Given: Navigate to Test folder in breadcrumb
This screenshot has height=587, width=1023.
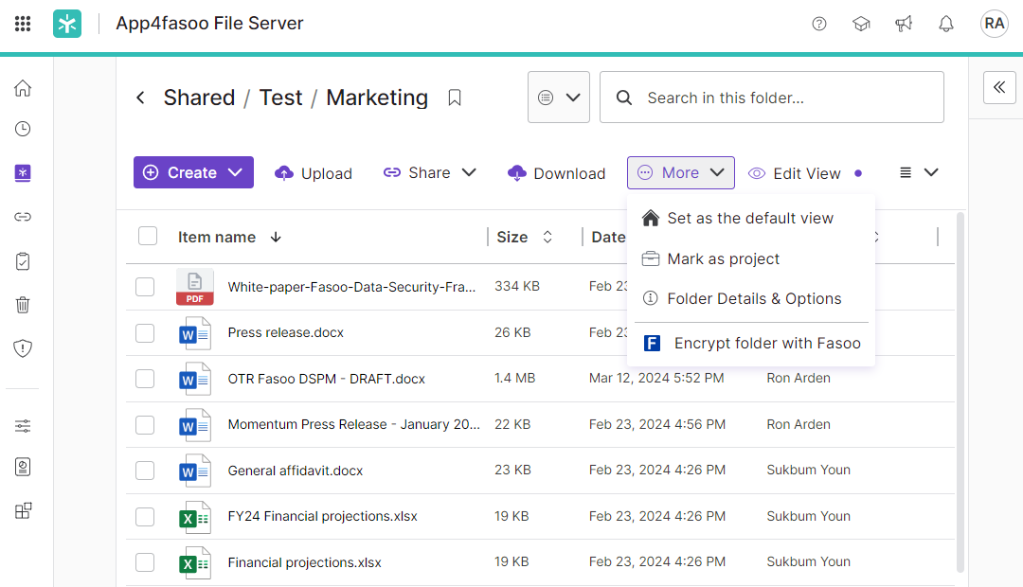Looking at the screenshot, I should 280,98.
